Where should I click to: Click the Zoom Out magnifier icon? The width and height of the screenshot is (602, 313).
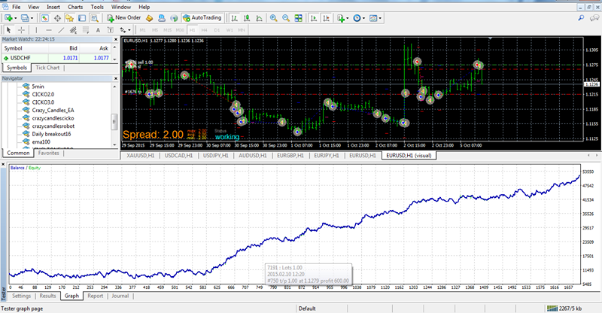click(x=287, y=17)
